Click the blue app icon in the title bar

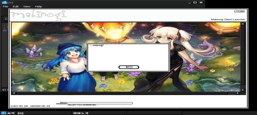(4, 3)
